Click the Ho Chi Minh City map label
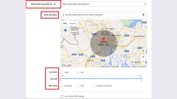Viewport: 177px width, 99px height. 104,43
